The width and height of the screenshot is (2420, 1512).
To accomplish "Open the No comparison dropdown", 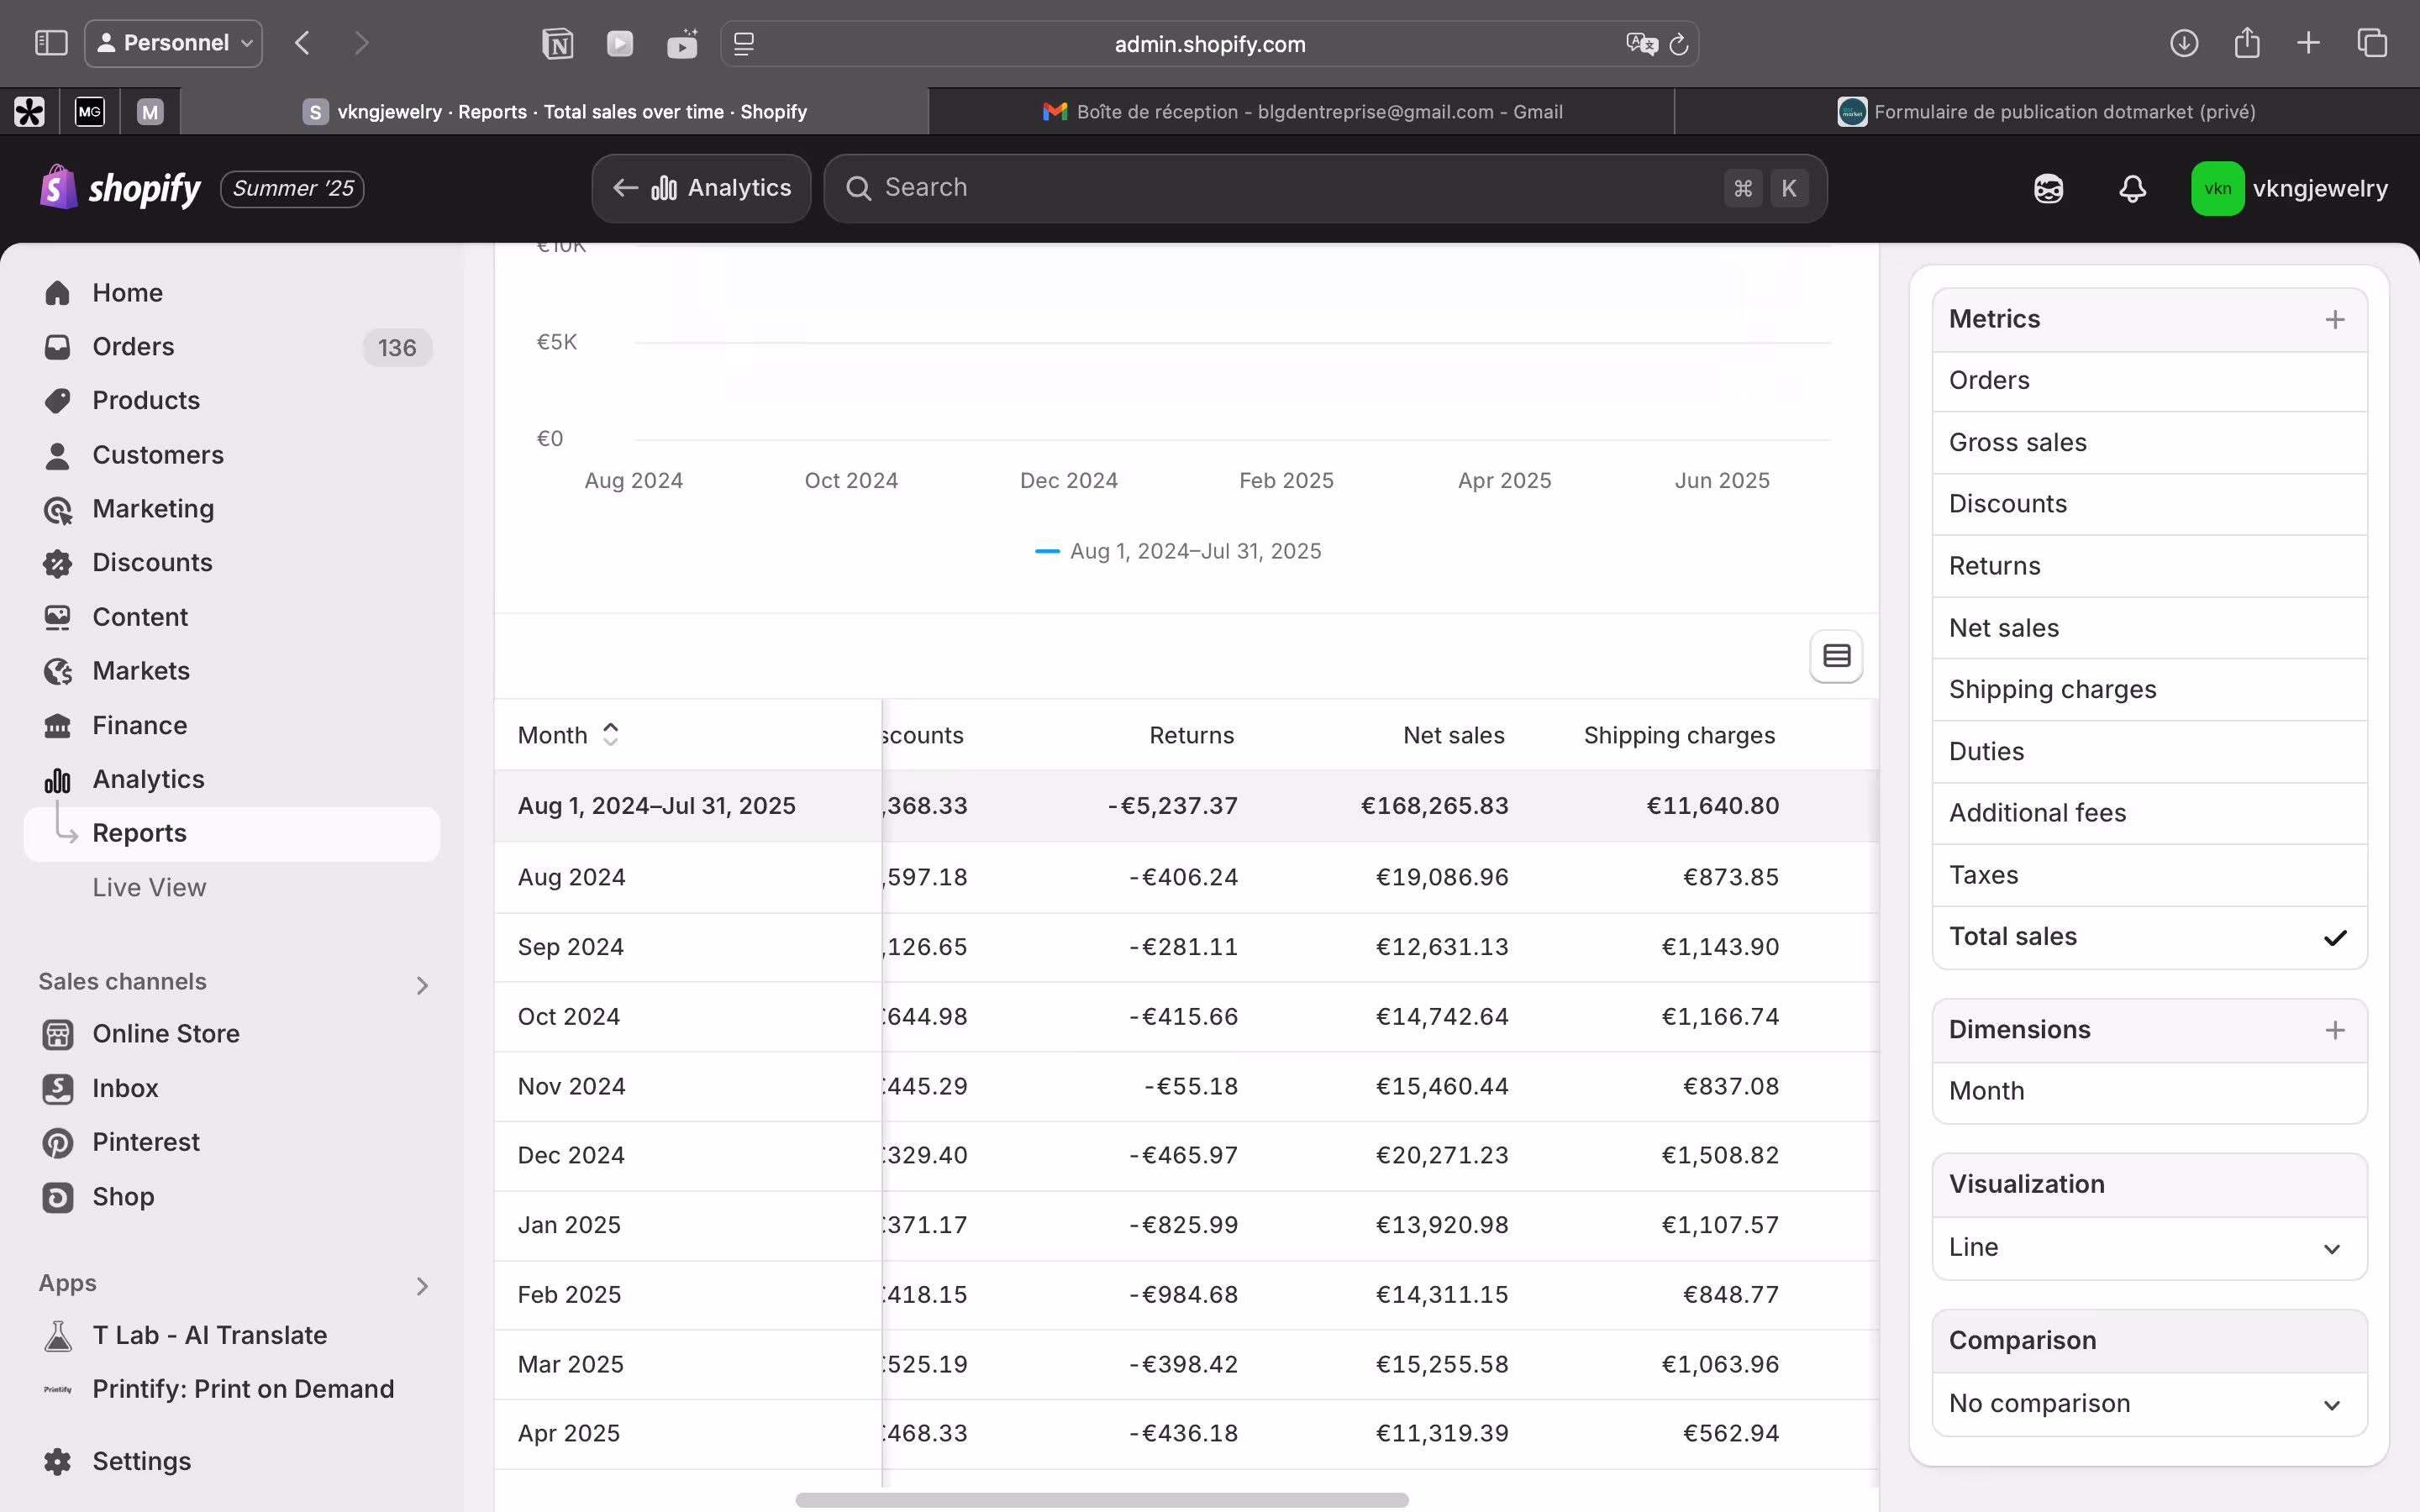I will click(x=2149, y=1404).
